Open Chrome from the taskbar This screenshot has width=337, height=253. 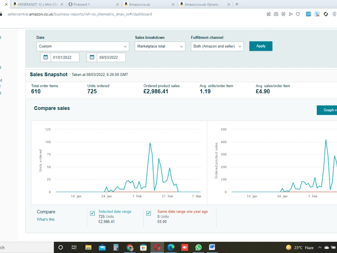130,247
